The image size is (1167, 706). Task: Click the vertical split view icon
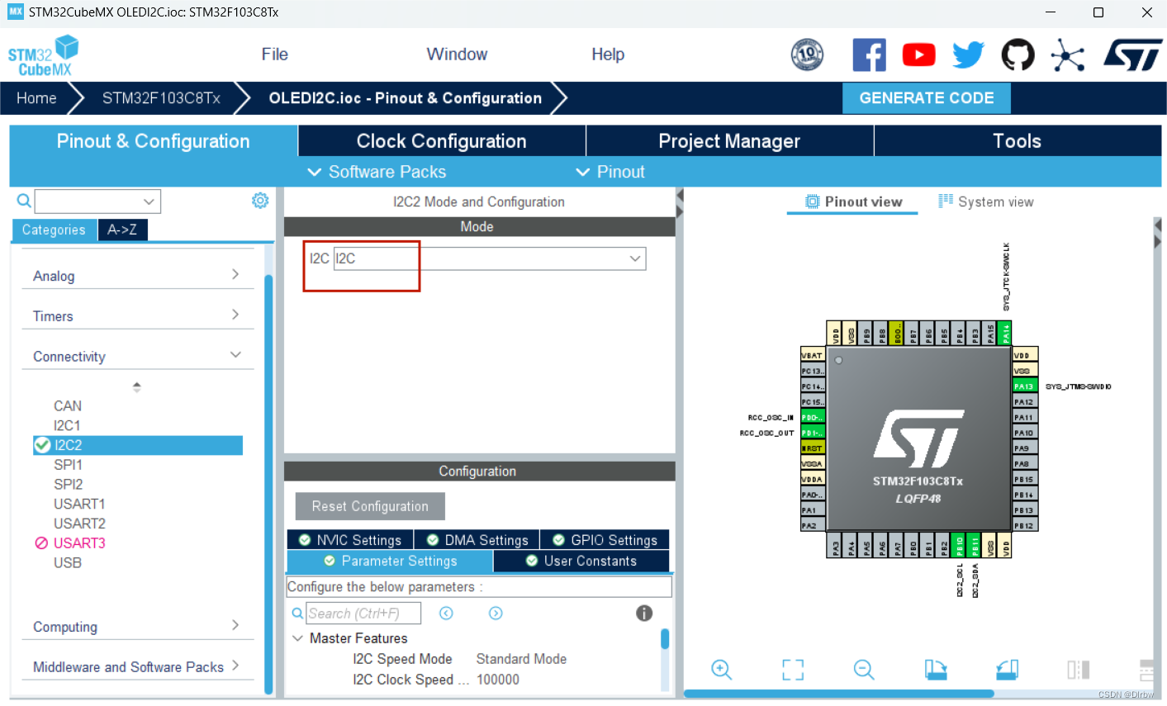tap(1078, 670)
